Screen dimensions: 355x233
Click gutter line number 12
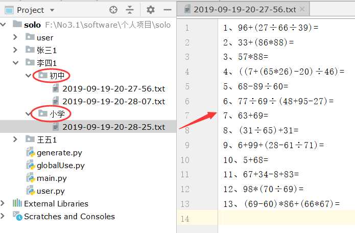[185, 189]
